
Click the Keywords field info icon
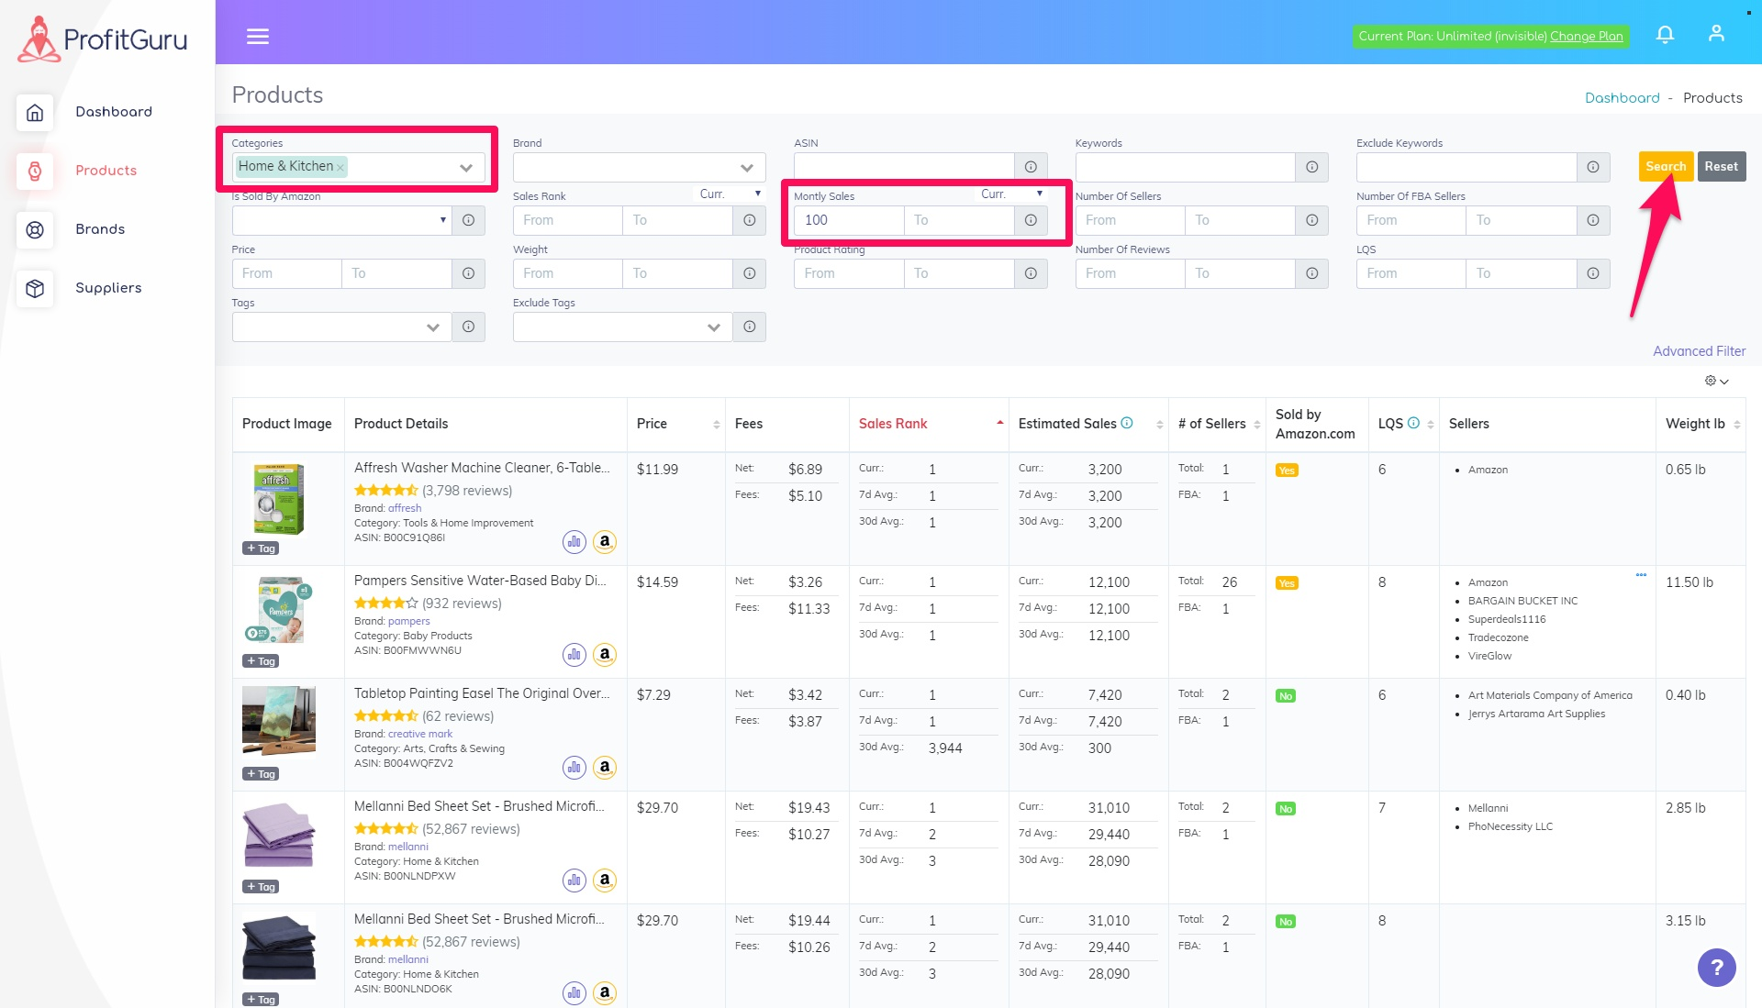tap(1312, 167)
